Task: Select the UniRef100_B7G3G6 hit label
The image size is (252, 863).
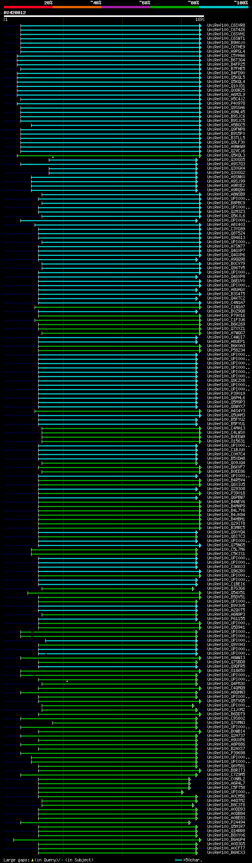Action: (226, 589)
